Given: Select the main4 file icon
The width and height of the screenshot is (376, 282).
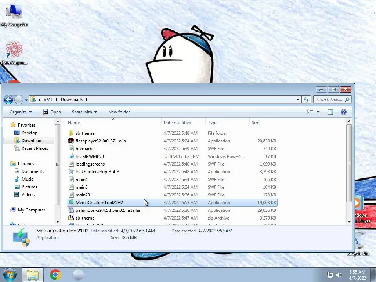Looking at the screenshot, I should (71, 179).
